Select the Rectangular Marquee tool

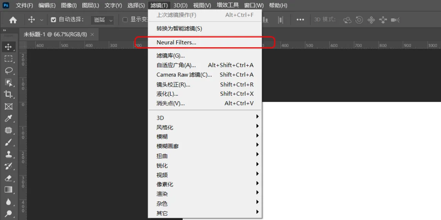9,59
